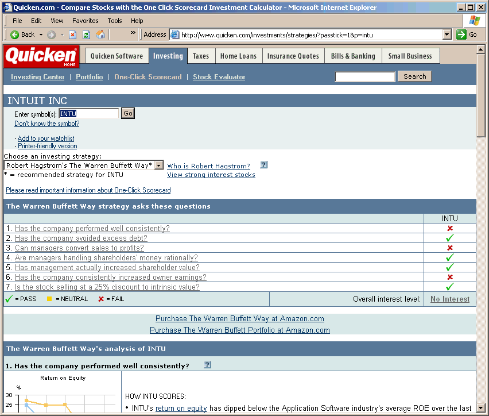
Task: Open the investing strategy dropdown
Action: pyautogui.click(x=159, y=165)
